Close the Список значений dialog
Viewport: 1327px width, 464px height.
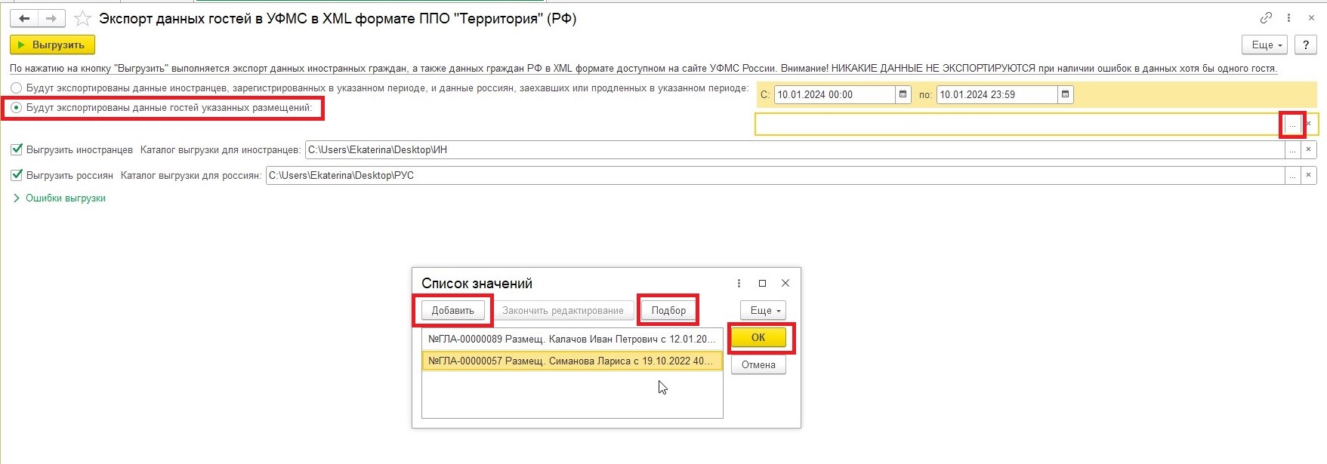tap(785, 283)
